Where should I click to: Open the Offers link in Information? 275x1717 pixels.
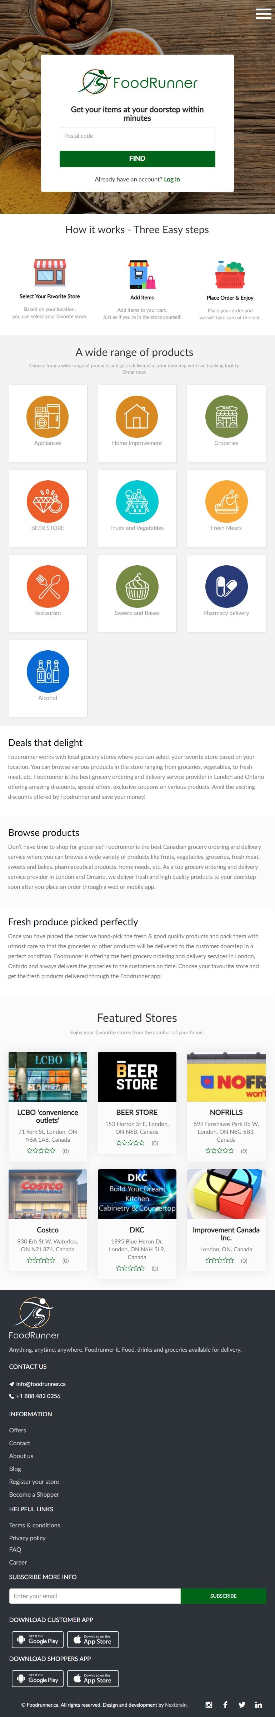(17, 1430)
